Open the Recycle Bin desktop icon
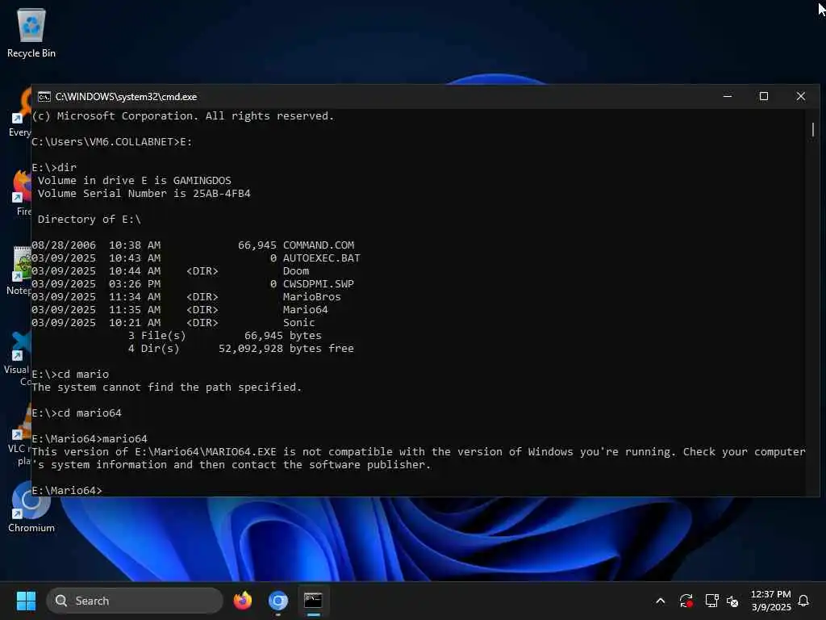The image size is (826, 620). pyautogui.click(x=31, y=32)
